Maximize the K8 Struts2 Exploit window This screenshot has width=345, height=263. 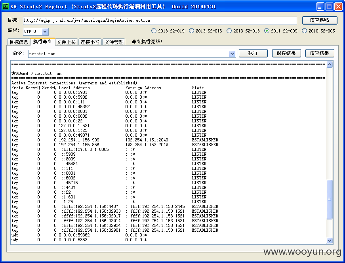click(x=329, y=7)
